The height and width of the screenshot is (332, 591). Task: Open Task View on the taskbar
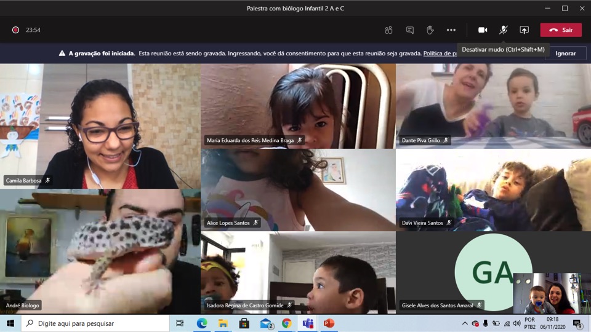(180, 323)
